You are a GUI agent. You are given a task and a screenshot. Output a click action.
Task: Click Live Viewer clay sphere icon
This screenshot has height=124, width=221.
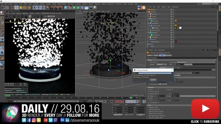click(30, 17)
